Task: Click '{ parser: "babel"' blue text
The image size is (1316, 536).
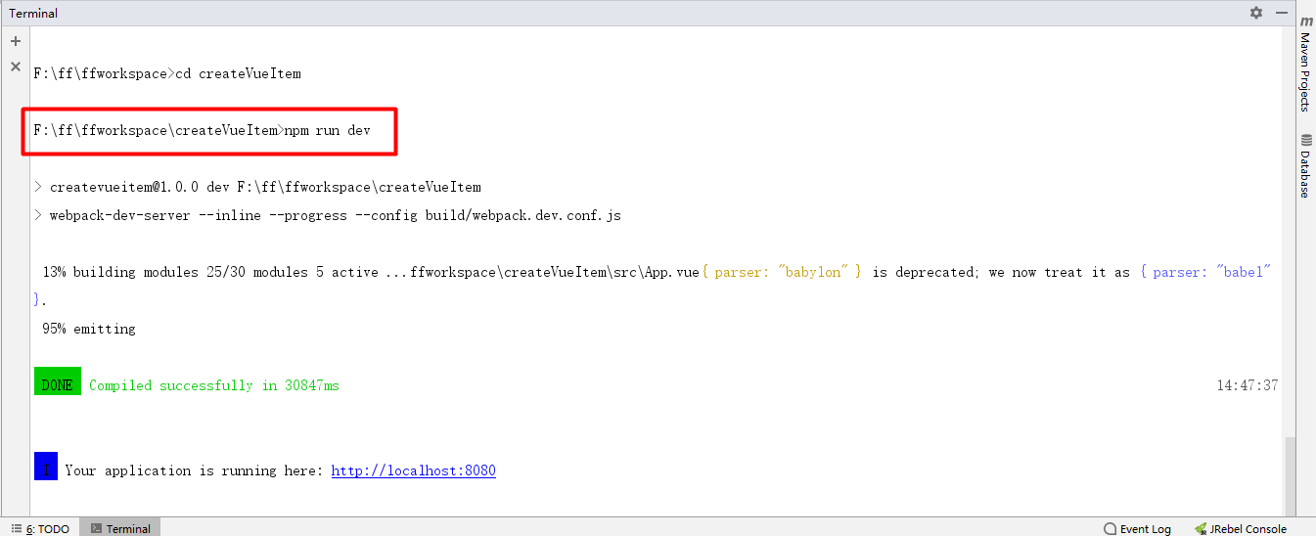Action: click(x=1205, y=272)
